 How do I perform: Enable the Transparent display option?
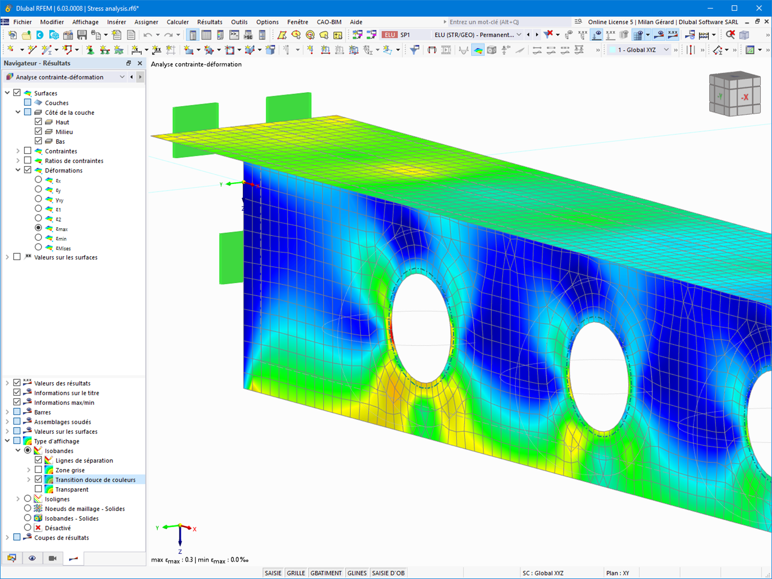point(39,489)
